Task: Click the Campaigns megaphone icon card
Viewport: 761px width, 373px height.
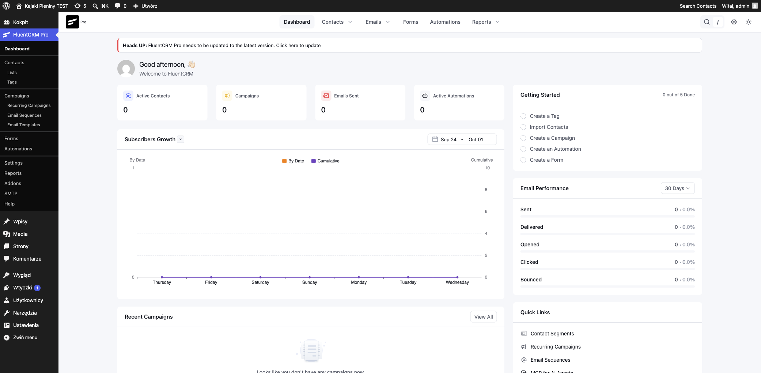Action: [227, 96]
